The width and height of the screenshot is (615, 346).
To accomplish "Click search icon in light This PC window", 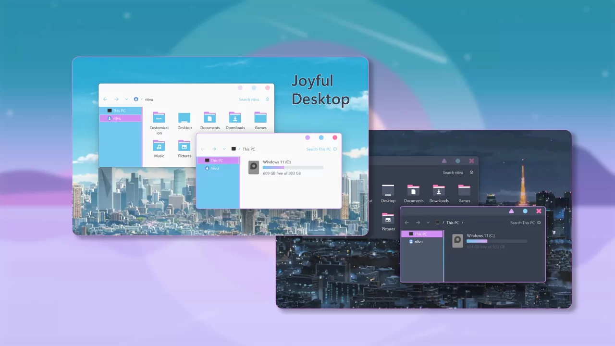I will click(x=335, y=149).
